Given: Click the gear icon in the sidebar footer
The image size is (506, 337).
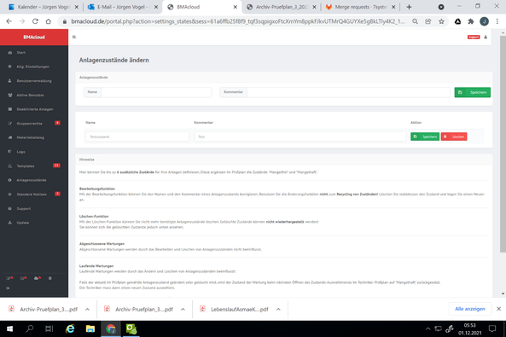Looking at the screenshot, I should (50, 278).
